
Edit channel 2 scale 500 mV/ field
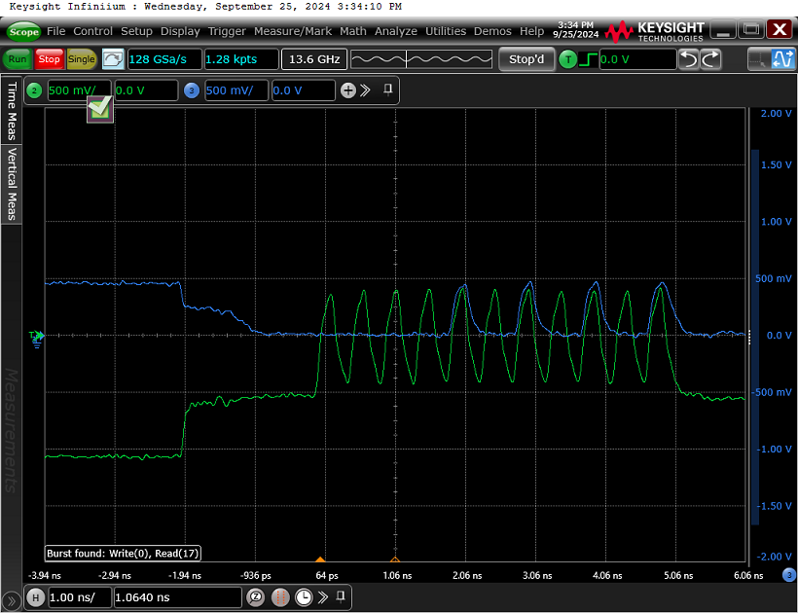[x=80, y=90]
